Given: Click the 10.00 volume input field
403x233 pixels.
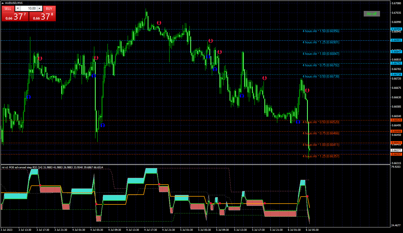Looking at the screenshot, I should tap(29, 8).
